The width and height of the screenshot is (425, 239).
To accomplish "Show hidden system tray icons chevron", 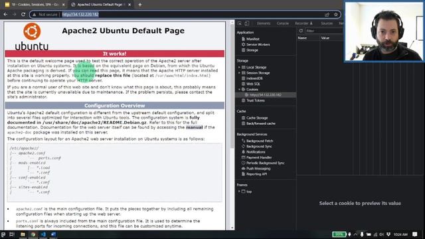I will (x=355, y=234).
